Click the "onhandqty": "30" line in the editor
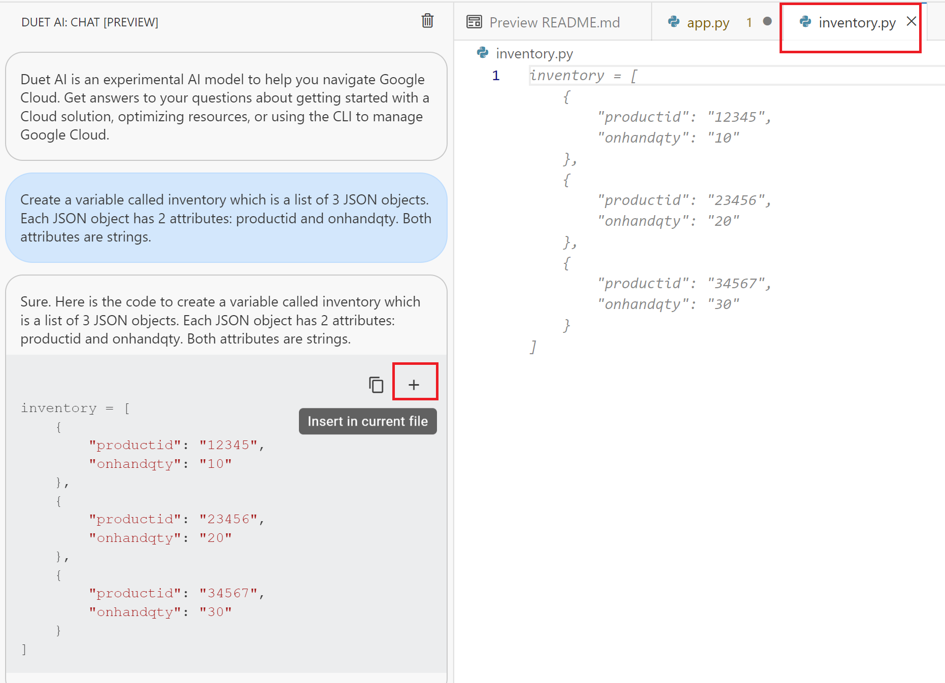Image resolution: width=945 pixels, height=683 pixels. point(668,304)
